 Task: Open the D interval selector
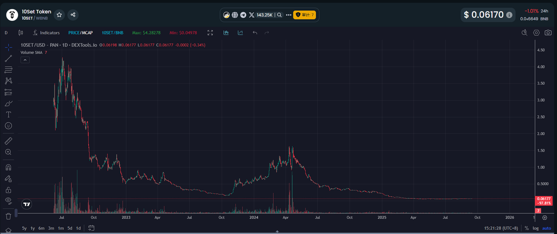[6, 33]
